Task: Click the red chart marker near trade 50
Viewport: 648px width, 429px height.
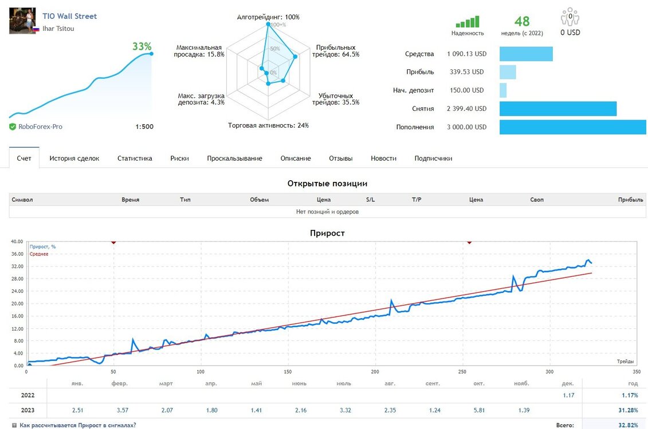Action: click(113, 243)
